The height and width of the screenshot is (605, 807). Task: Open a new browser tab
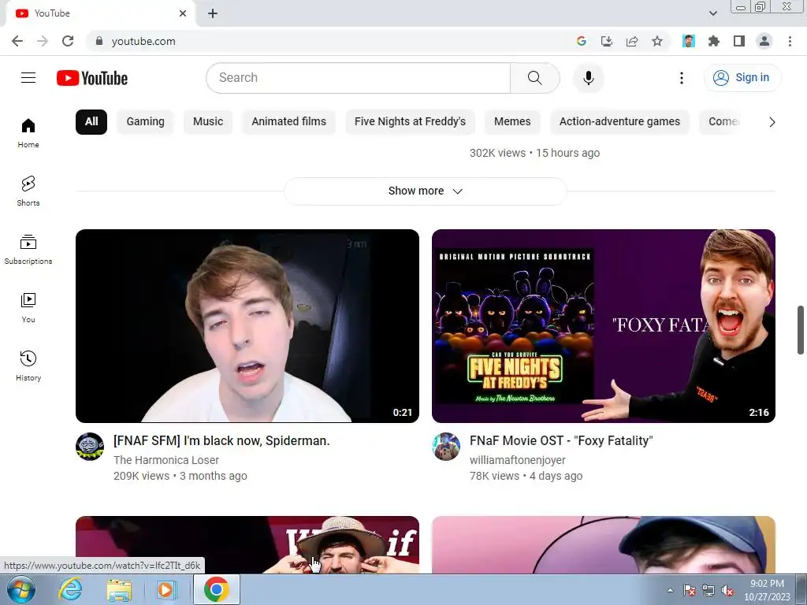pyautogui.click(x=213, y=13)
